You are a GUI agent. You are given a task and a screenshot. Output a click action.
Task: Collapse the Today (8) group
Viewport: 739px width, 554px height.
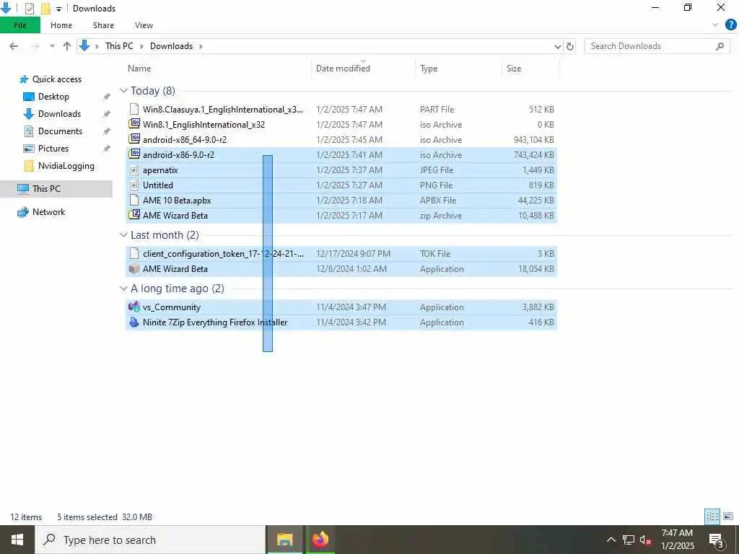123,90
